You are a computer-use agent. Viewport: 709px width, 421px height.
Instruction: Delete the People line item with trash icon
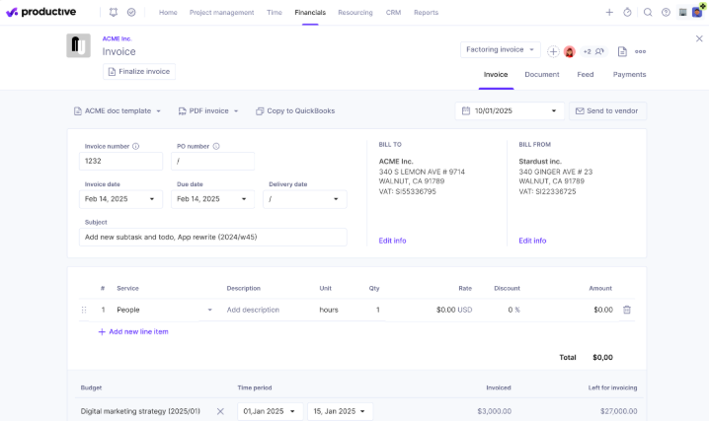(627, 310)
